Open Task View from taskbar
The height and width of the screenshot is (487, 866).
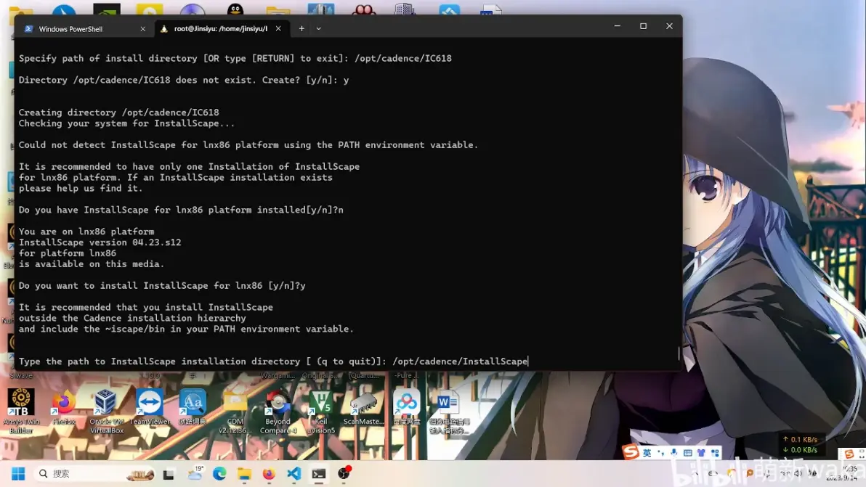point(169,474)
